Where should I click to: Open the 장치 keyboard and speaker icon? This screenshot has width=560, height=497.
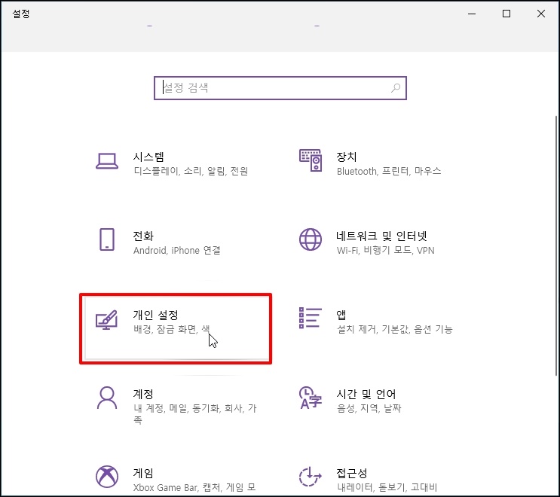pos(311,160)
